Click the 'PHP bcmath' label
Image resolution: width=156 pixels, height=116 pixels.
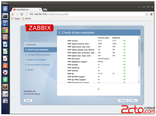click(73, 65)
